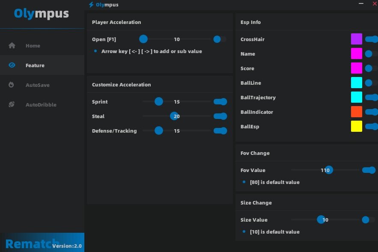378x252 pixels.
Task: Turn off the Defense/Tracking toggle
Action: pyautogui.click(x=220, y=131)
